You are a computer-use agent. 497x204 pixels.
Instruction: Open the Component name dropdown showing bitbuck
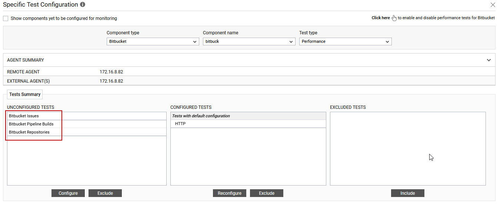click(249, 41)
